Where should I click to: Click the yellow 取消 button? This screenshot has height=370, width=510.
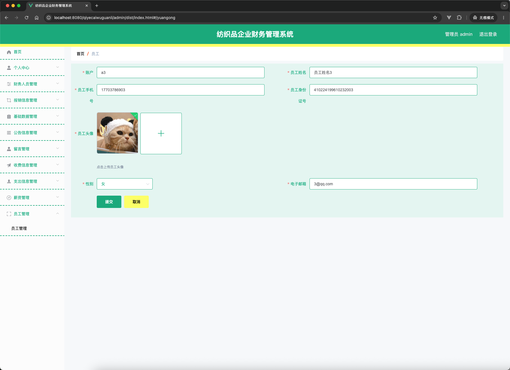click(x=136, y=202)
